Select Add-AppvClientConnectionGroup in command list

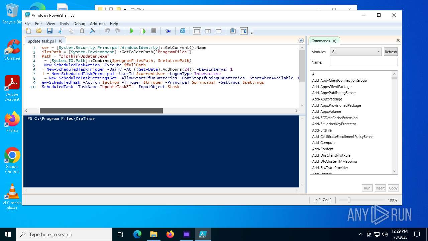tap(339, 80)
